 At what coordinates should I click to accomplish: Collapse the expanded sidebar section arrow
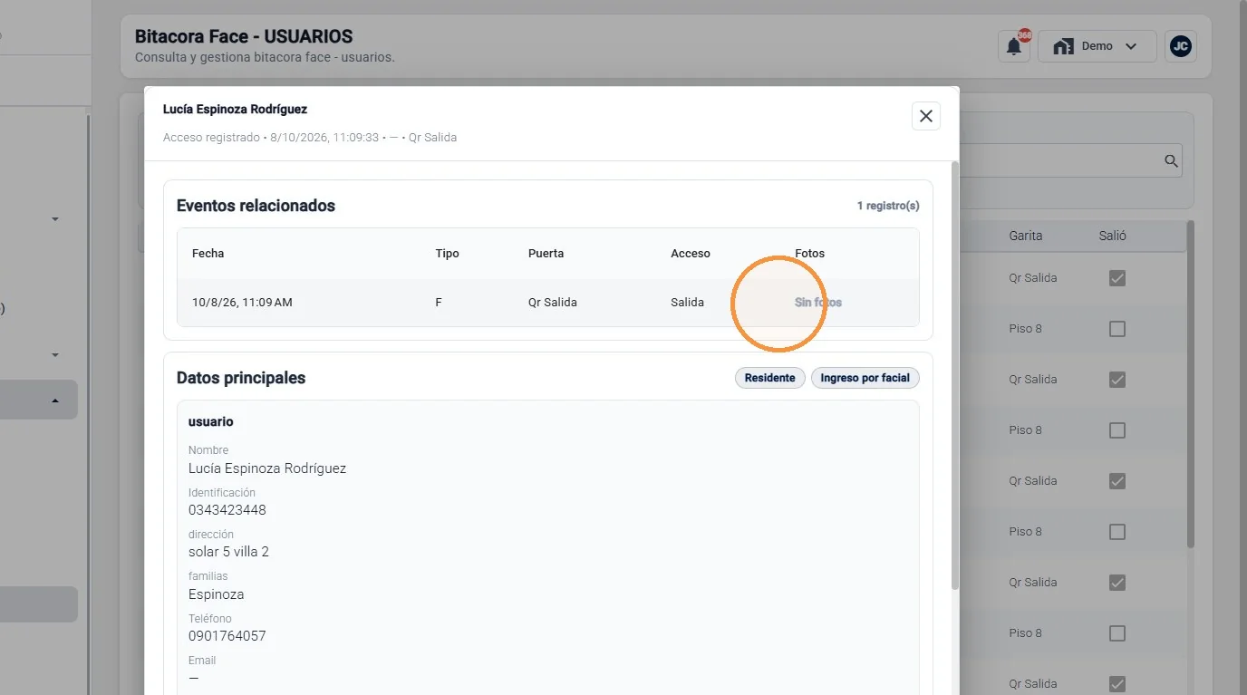[x=55, y=401]
